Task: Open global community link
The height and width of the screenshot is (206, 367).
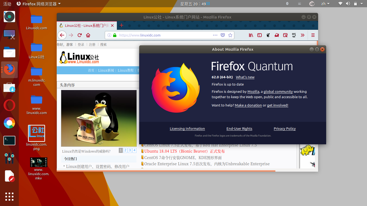Action: pyautogui.click(x=278, y=92)
